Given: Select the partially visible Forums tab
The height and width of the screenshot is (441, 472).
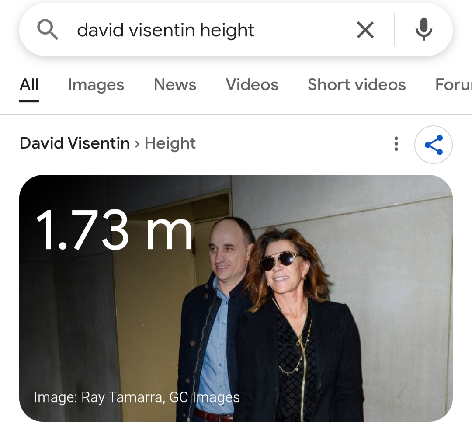Looking at the screenshot, I should coord(453,85).
